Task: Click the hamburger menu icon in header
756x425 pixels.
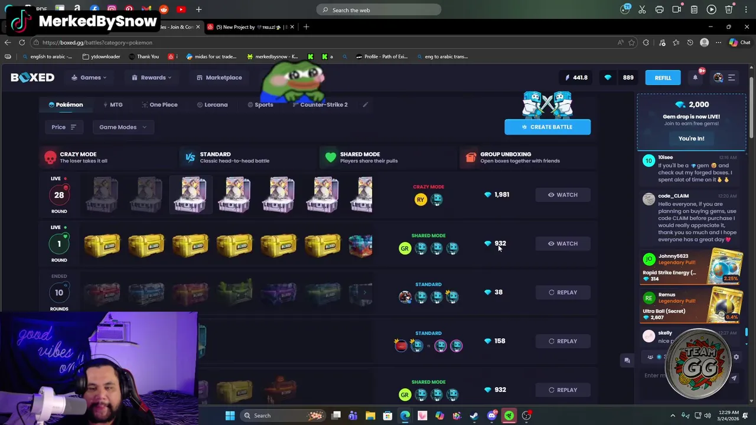Action: 731,77
